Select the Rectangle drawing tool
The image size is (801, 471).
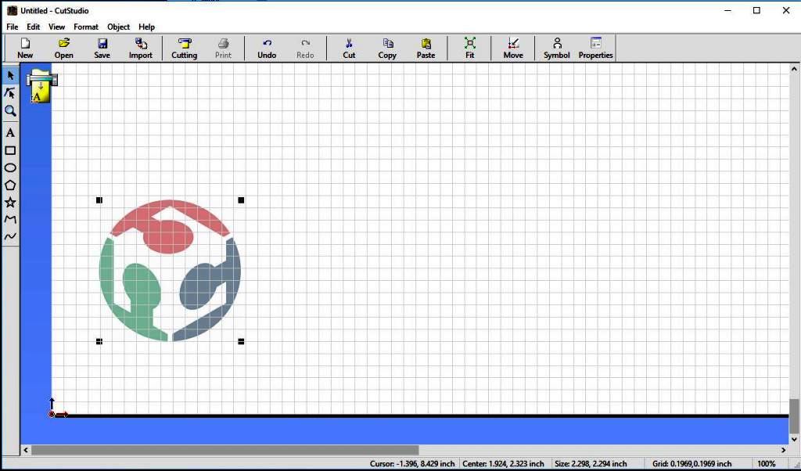point(10,150)
